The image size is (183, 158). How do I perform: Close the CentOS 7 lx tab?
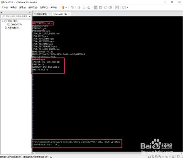(x=69, y=14)
